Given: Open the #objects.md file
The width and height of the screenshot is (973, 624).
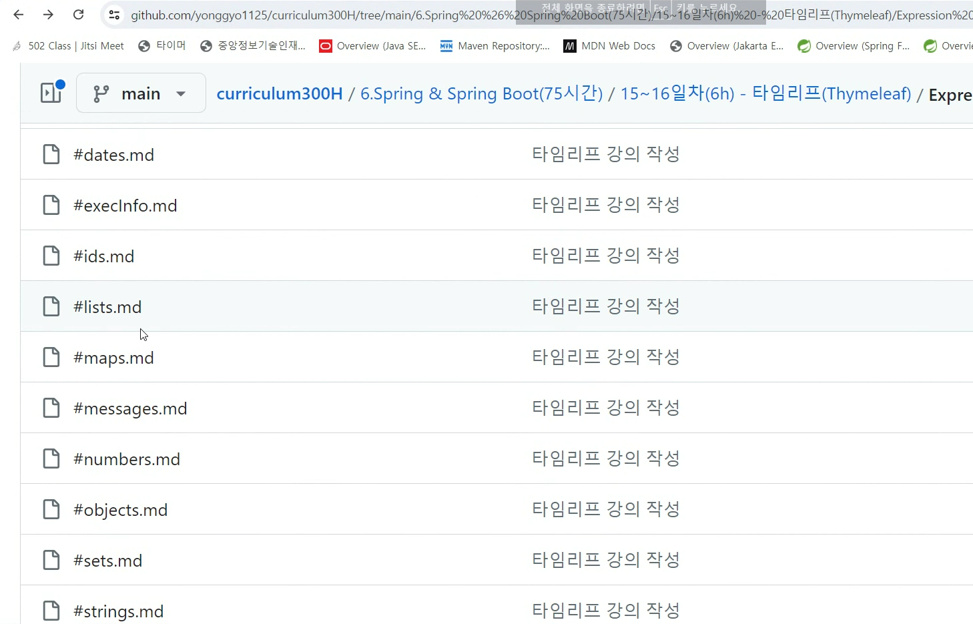Looking at the screenshot, I should [x=121, y=510].
